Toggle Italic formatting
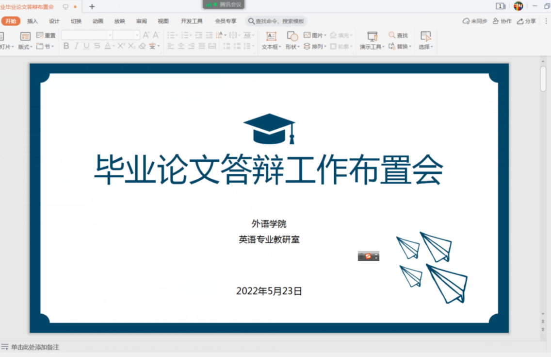 76,46
